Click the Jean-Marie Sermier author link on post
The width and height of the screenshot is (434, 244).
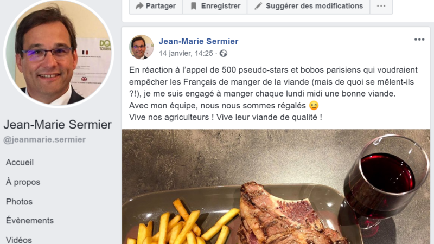[x=199, y=41]
